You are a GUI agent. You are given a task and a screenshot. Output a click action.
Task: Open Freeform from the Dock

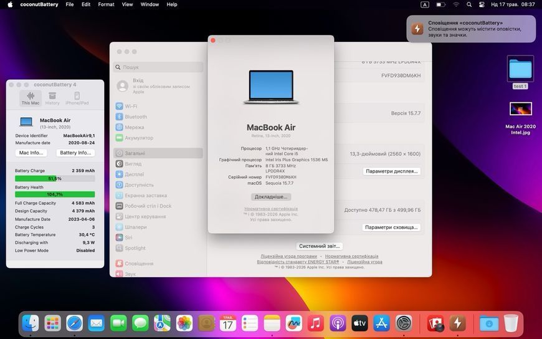point(294,324)
